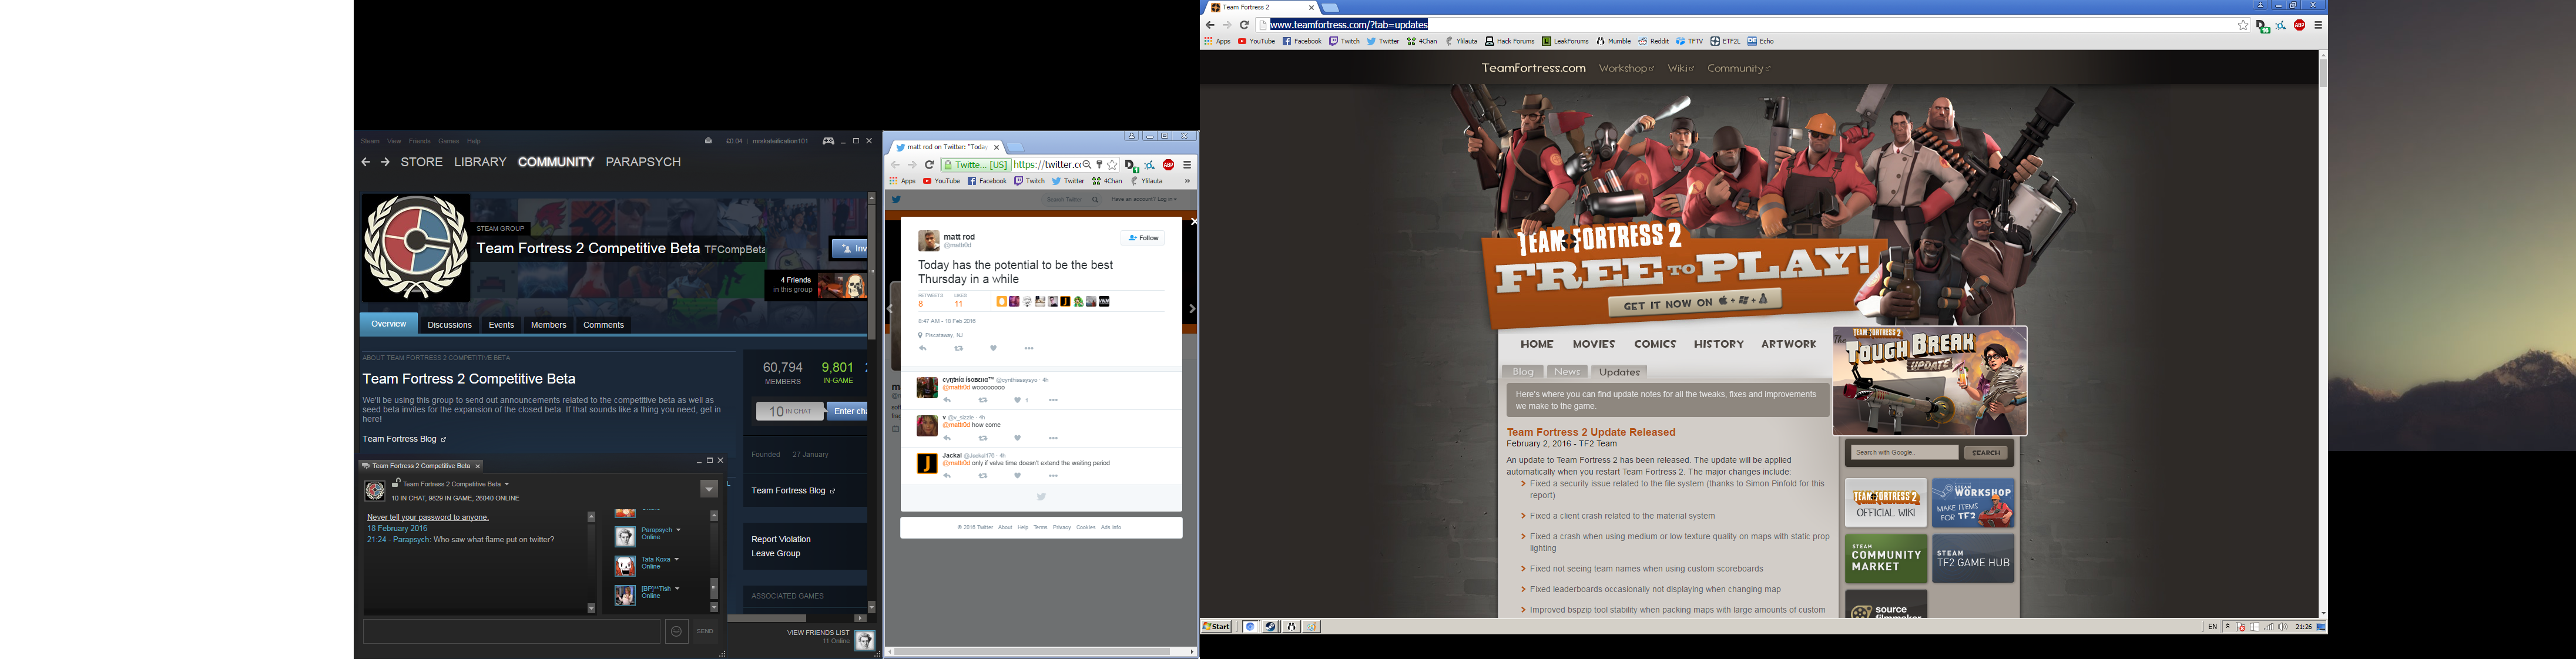Like matt rod's tweet with heart icon

(993, 349)
